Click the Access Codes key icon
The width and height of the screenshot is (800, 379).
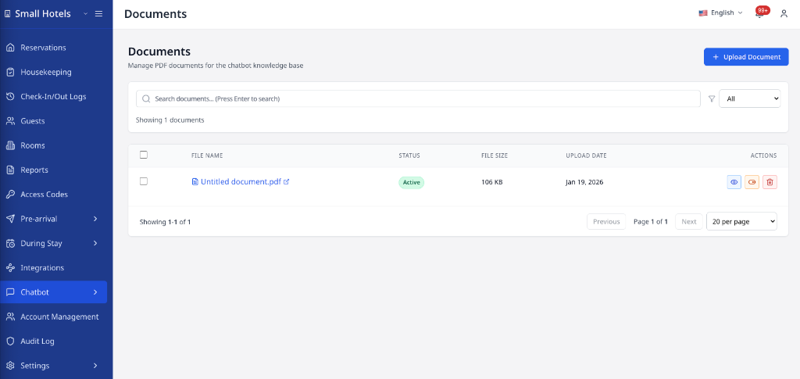coord(10,194)
